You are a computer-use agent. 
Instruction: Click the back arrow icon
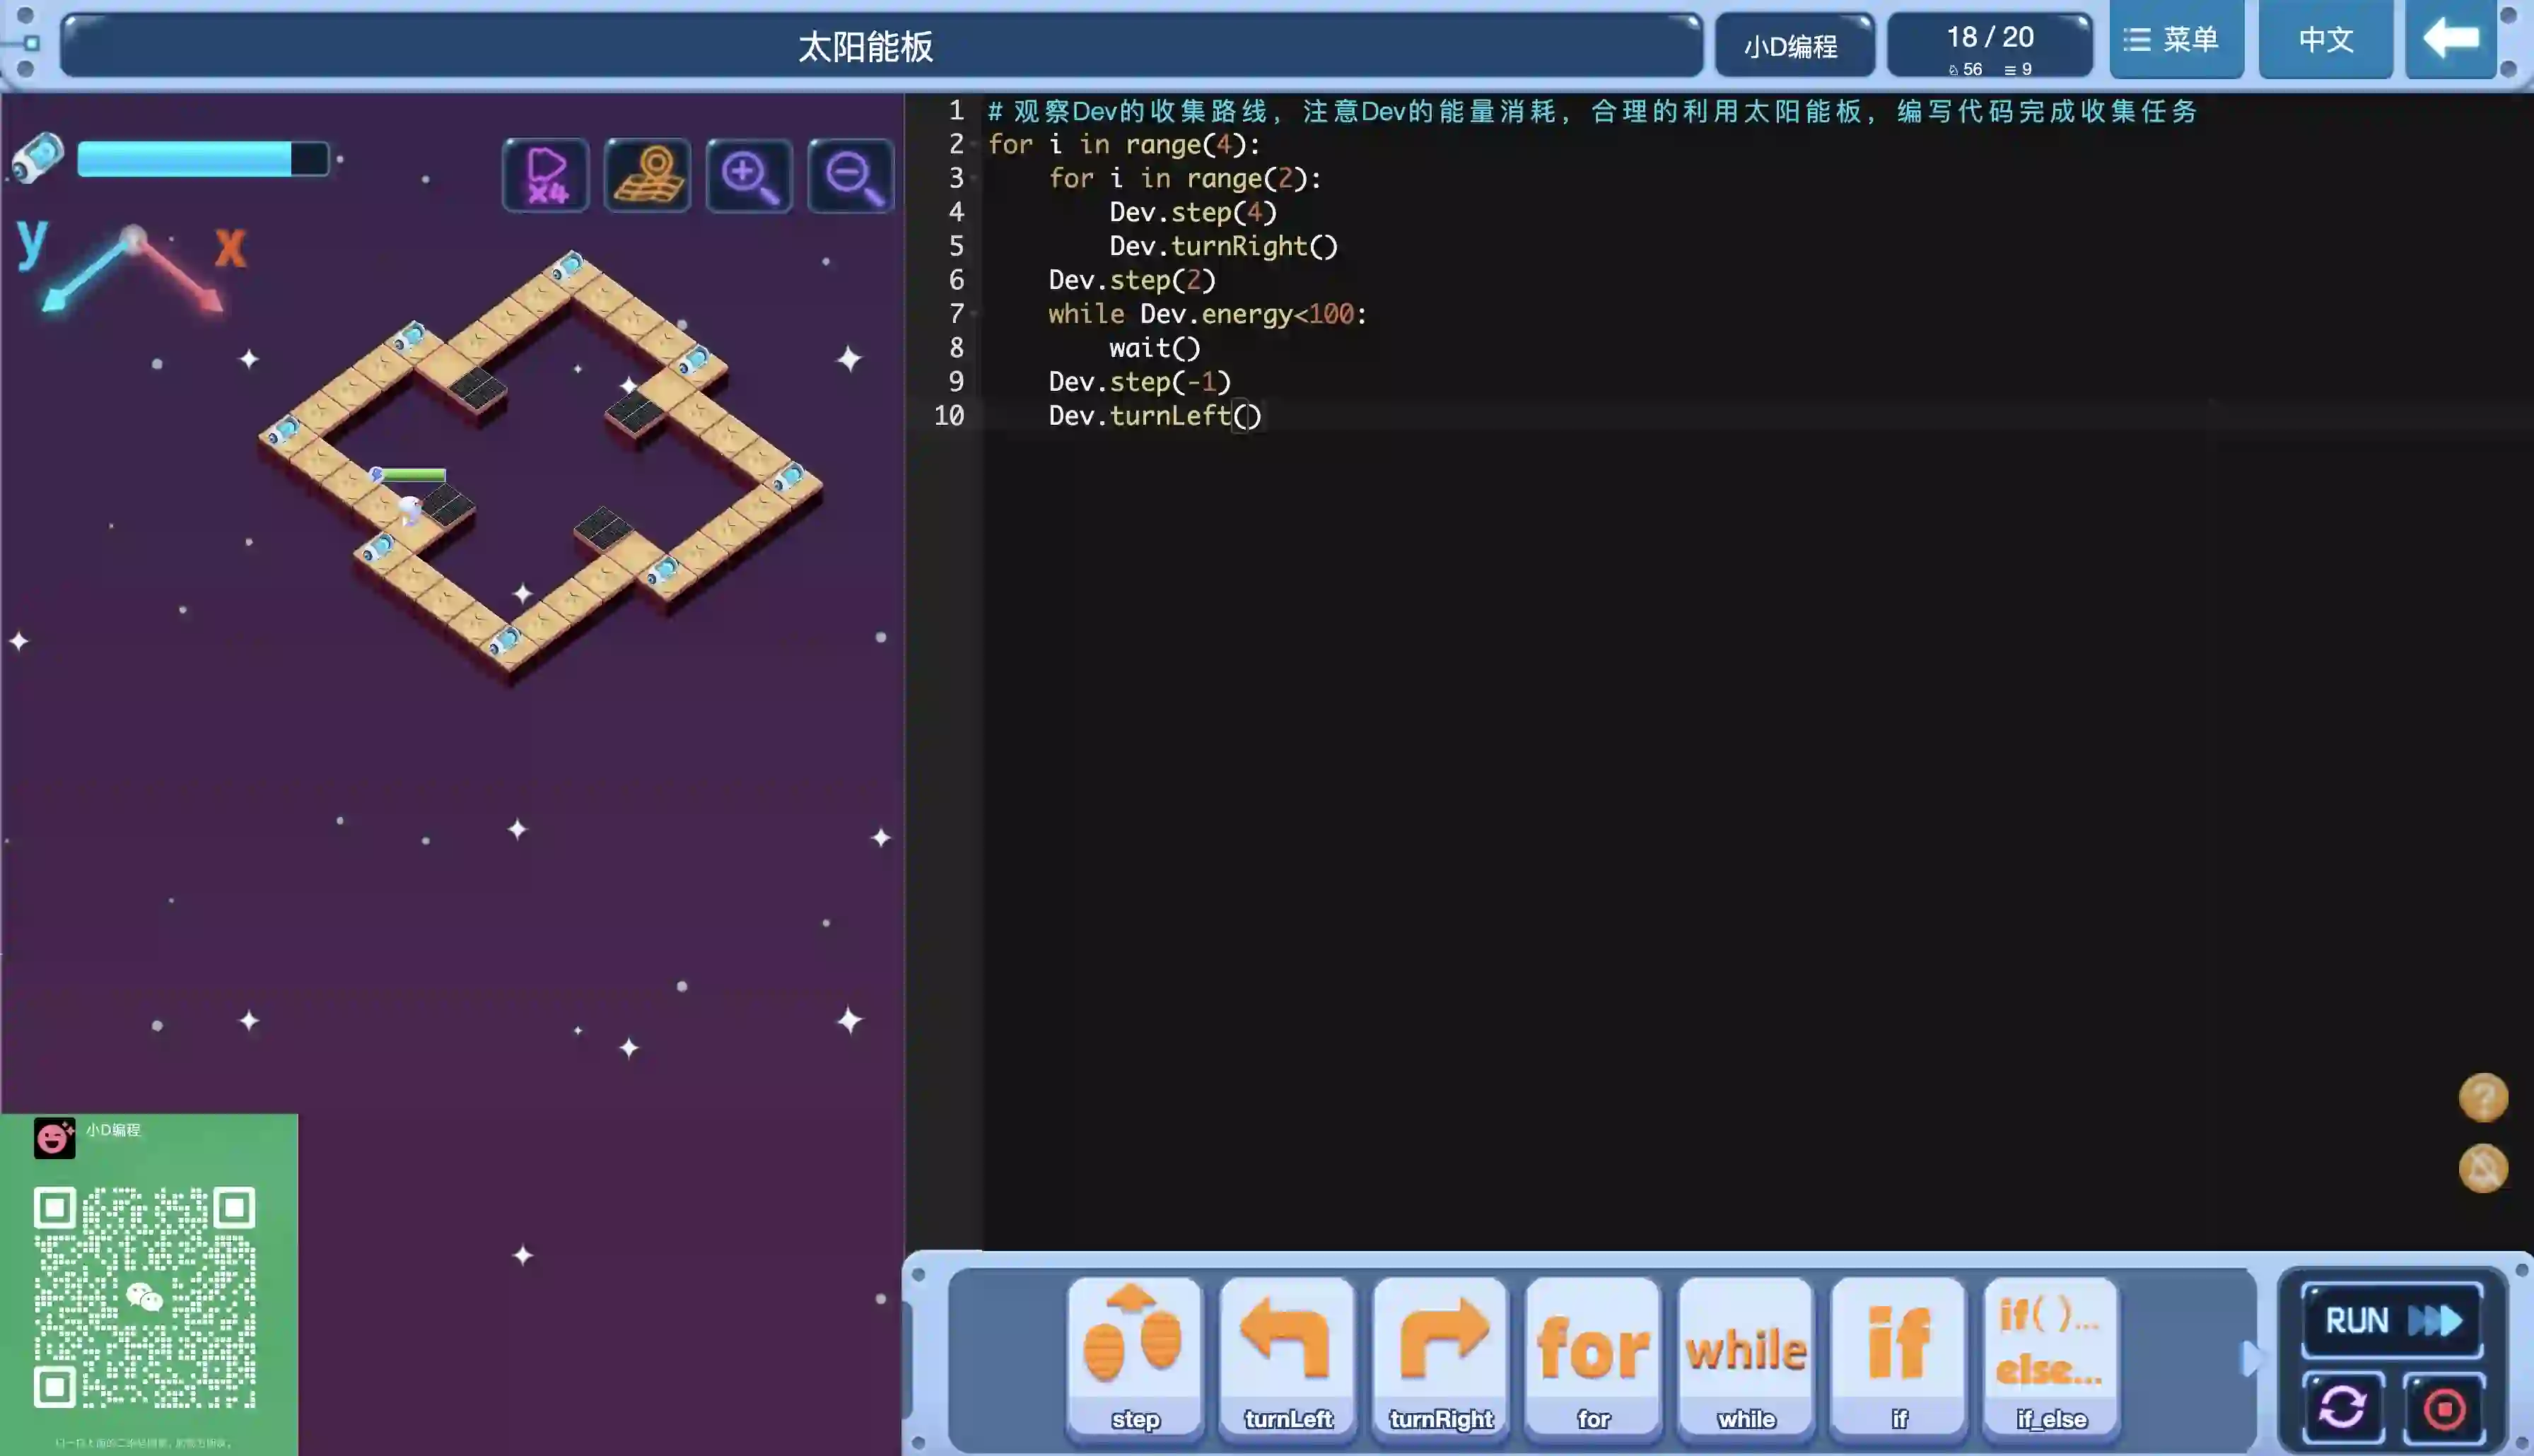coord(2451,40)
